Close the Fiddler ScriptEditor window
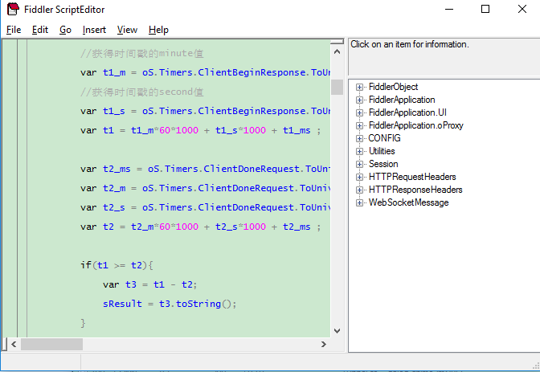Viewport: 540px width, 372px height. click(x=522, y=10)
